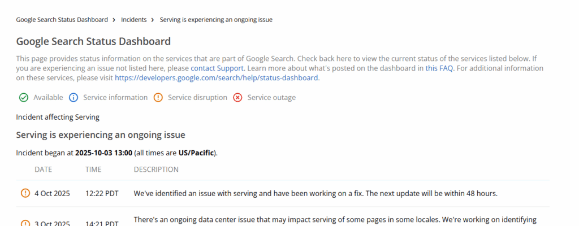Visit the developers.google.com status-dashboard URL
Screen dimensions: 579x226
click(217, 78)
